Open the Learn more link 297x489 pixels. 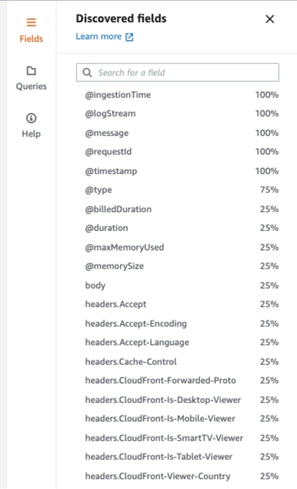coord(99,37)
